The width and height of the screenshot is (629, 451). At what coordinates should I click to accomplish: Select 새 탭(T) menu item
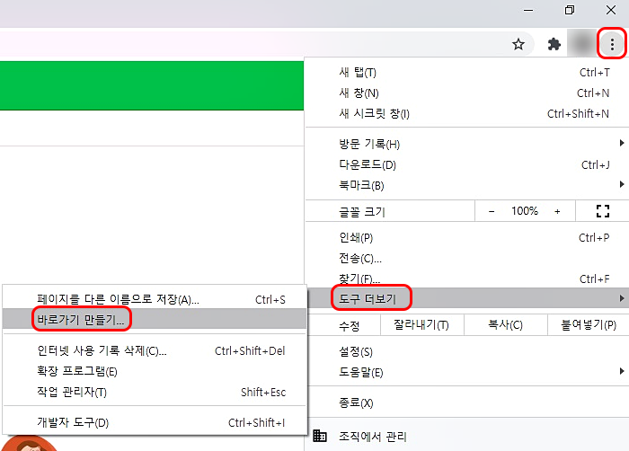[x=466, y=73]
